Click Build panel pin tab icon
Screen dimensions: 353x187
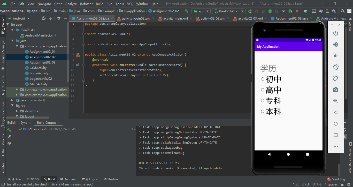(9, 136)
